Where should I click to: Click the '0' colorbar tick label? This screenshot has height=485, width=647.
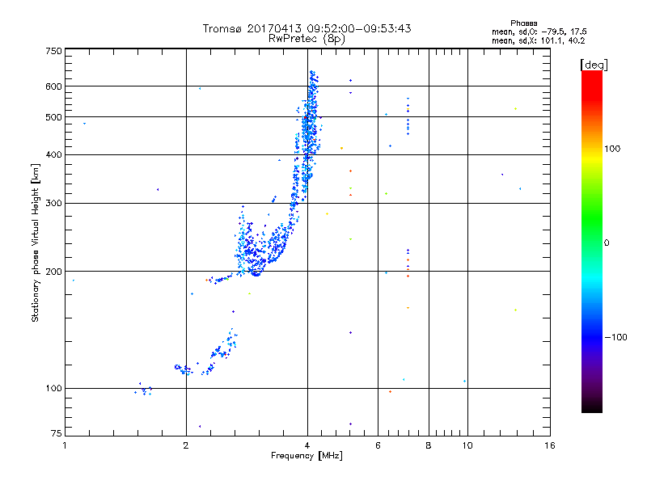pyautogui.click(x=607, y=242)
